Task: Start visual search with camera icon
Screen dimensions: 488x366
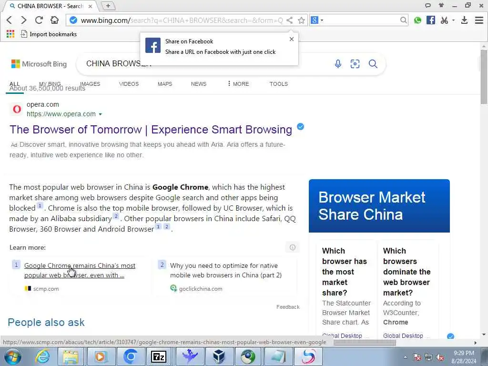Action: (x=355, y=64)
